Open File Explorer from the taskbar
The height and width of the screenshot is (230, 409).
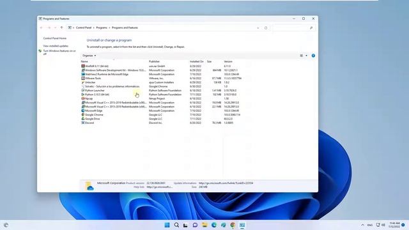(x=204, y=225)
